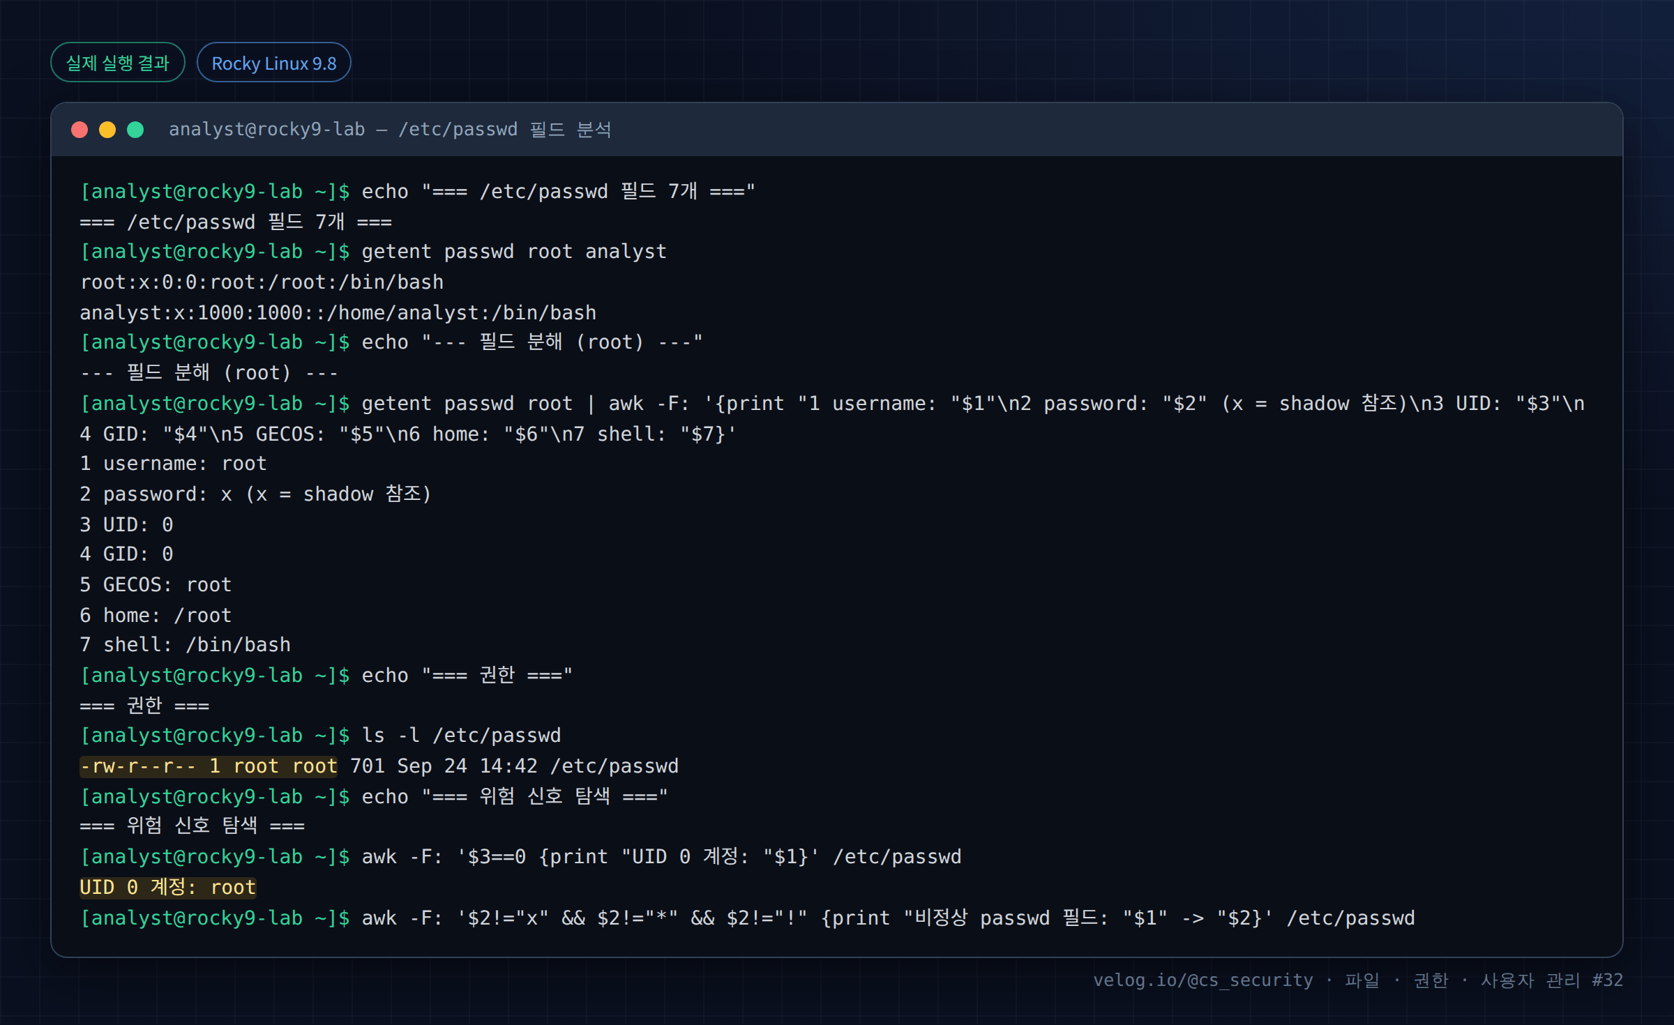1674x1025 pixels.
Task: Click the output line 'root:x:0:0:root:/root:/bin/bash'
Action: click(x=262, y=282)
